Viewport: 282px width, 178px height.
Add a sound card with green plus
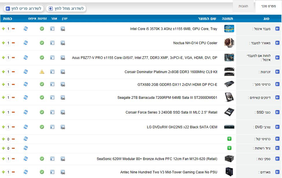[229, 139]
